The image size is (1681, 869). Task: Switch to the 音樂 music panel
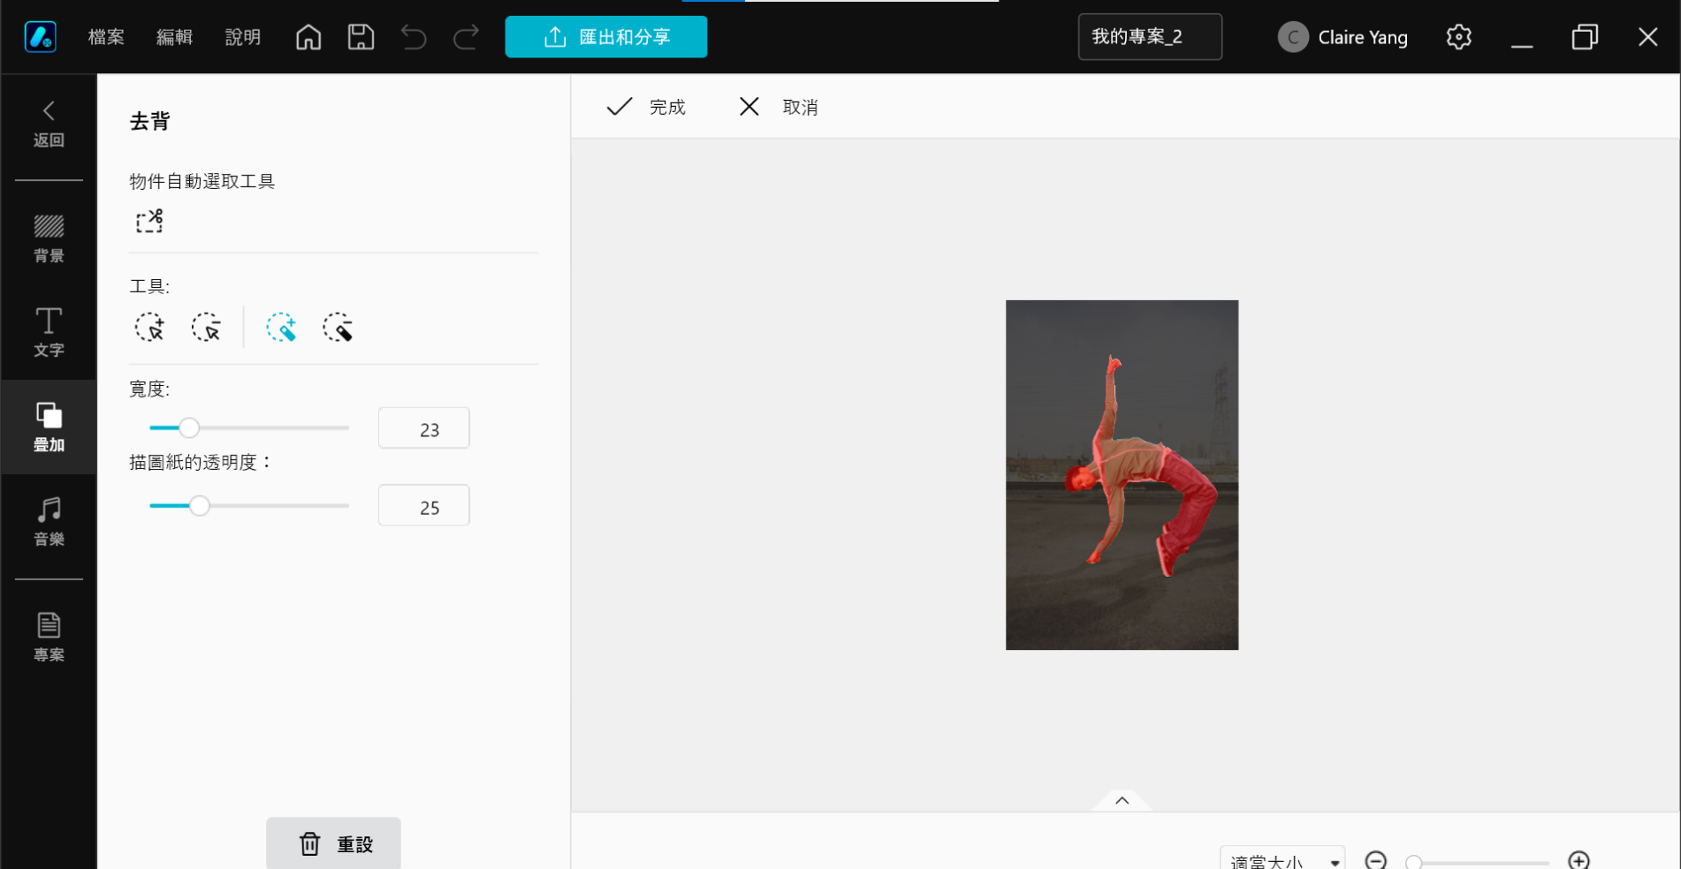point(49,521)
